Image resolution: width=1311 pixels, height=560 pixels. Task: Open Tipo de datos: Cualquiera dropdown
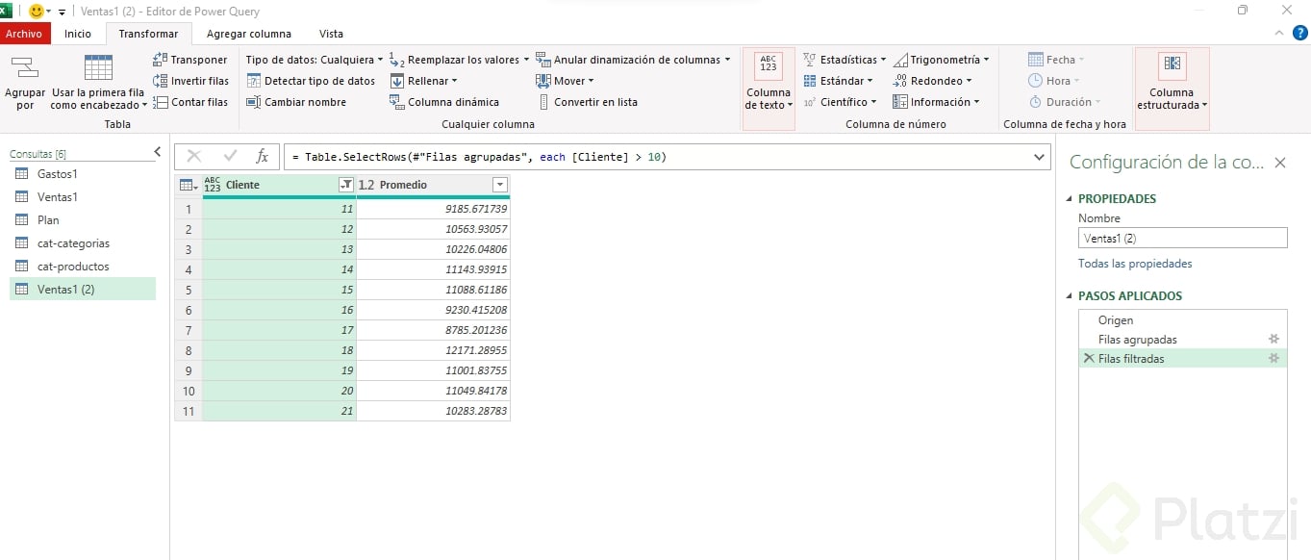[x=315, y=60]
